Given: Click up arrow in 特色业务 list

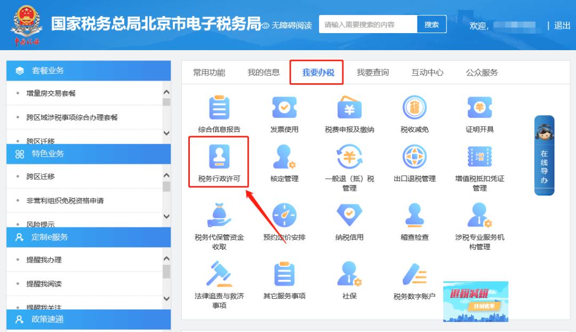Looking at the screenshot, I should tap(166, 176).
